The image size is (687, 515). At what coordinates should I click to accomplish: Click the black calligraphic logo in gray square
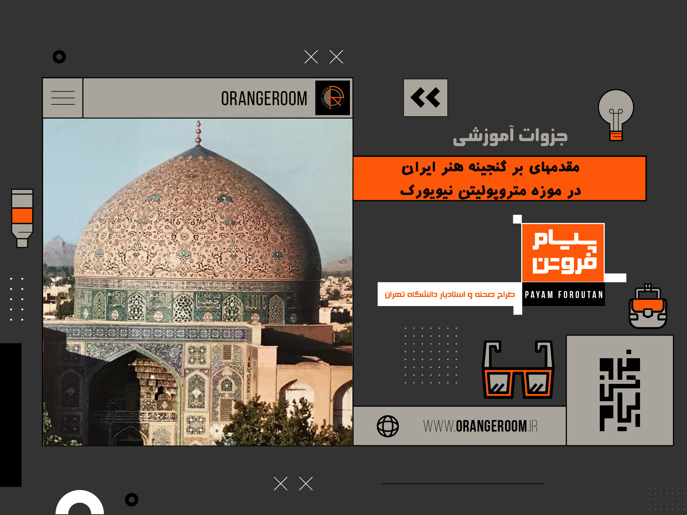coord(620,390)
